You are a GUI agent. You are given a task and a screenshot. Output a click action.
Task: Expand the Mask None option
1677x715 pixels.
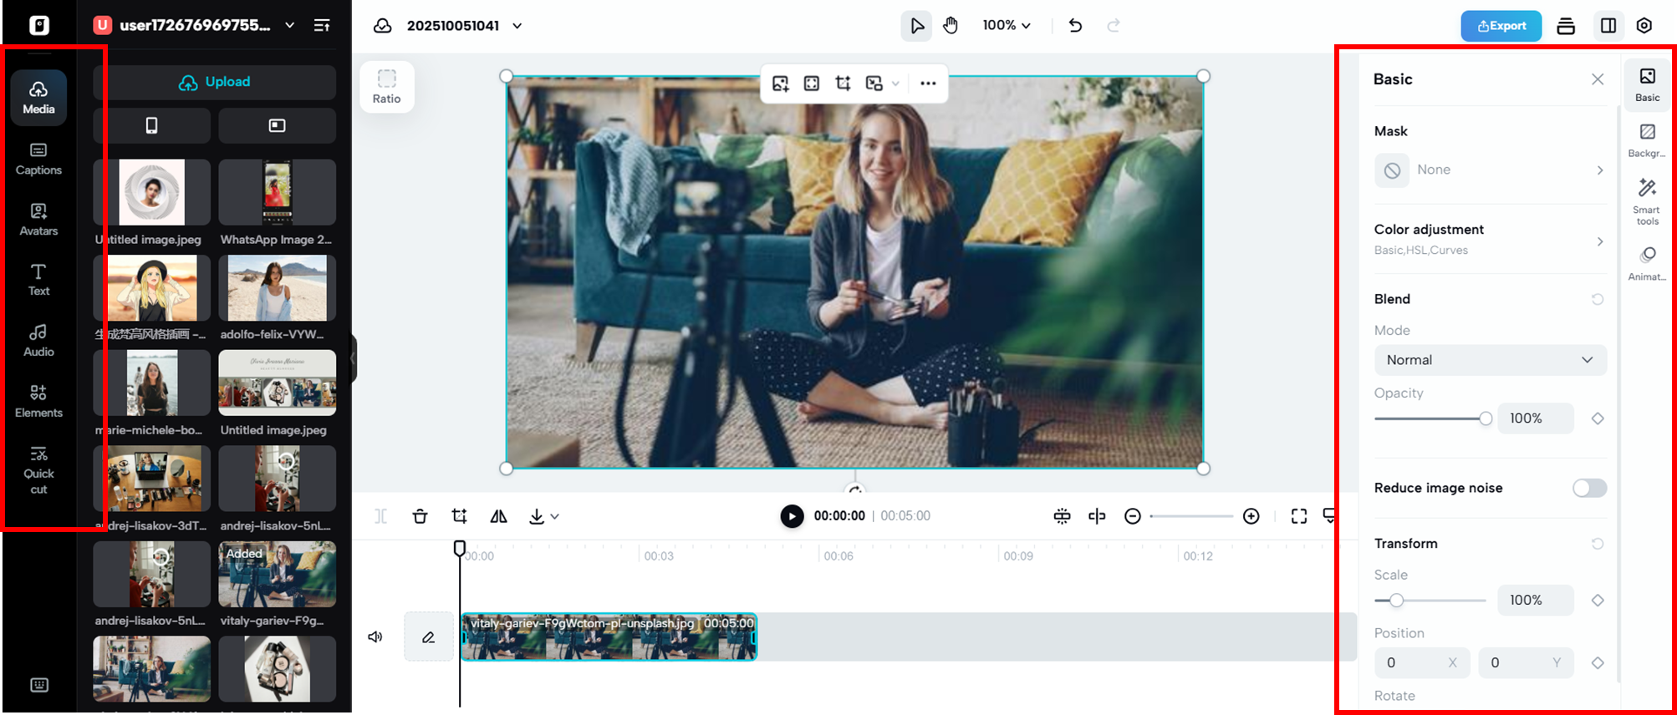pos(1490,170)
